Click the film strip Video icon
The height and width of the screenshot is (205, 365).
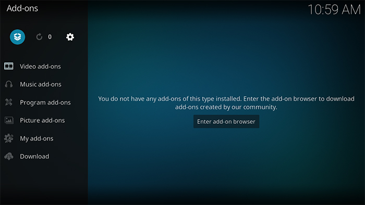(x=9, y=66)
